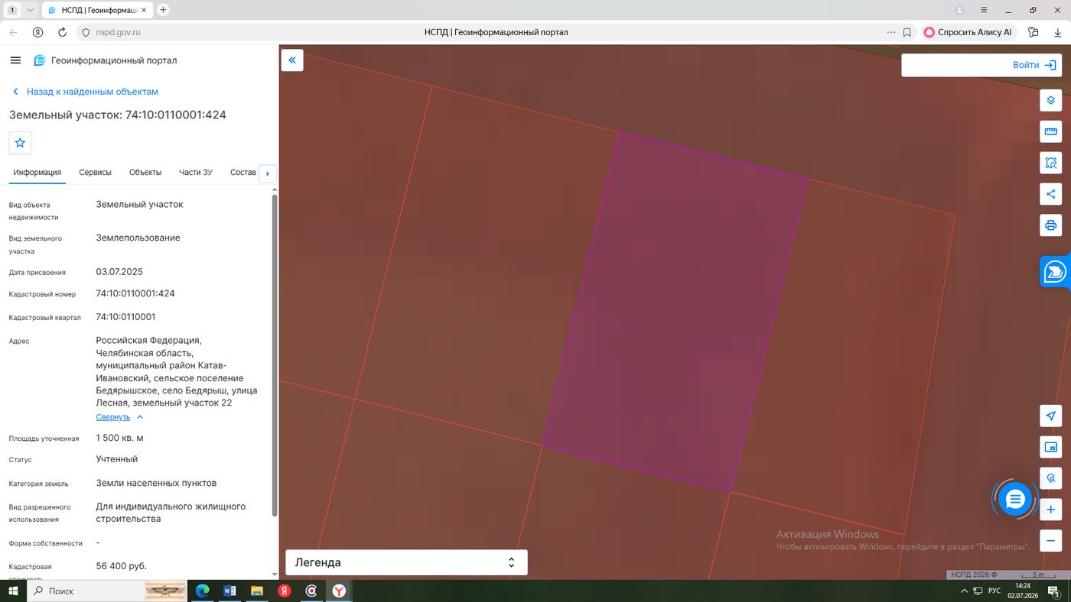Reload the page in the browser
Screen dimensions: 1071x602
[63, 33]
